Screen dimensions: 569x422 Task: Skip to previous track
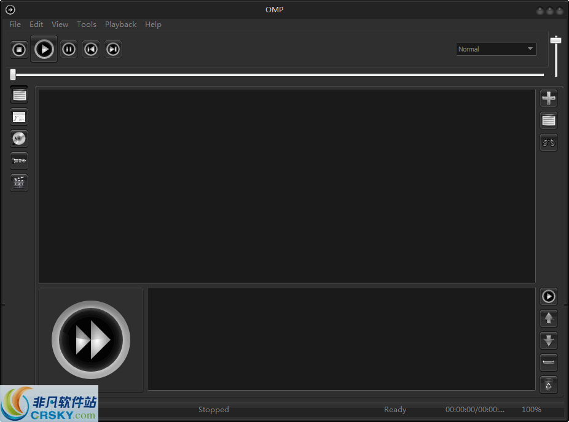pyautogui.click(x=91, y=49)
